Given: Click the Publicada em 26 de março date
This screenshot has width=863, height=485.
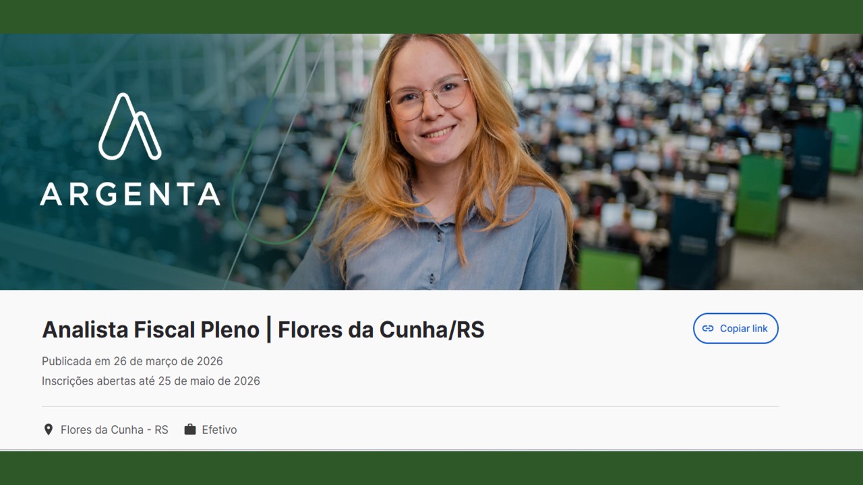Looking at the screenshot, I should (132, 361).
